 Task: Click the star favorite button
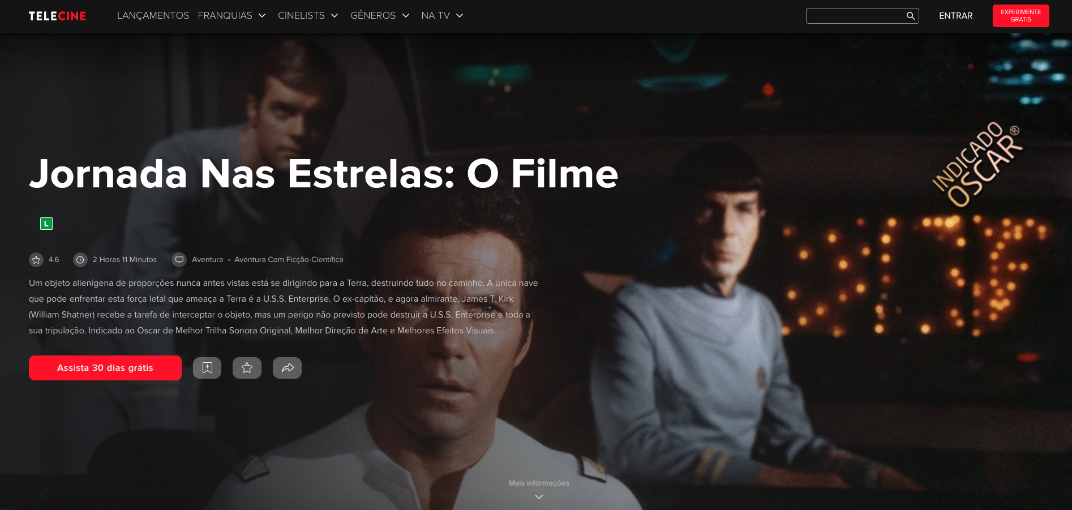pos(247,368)
